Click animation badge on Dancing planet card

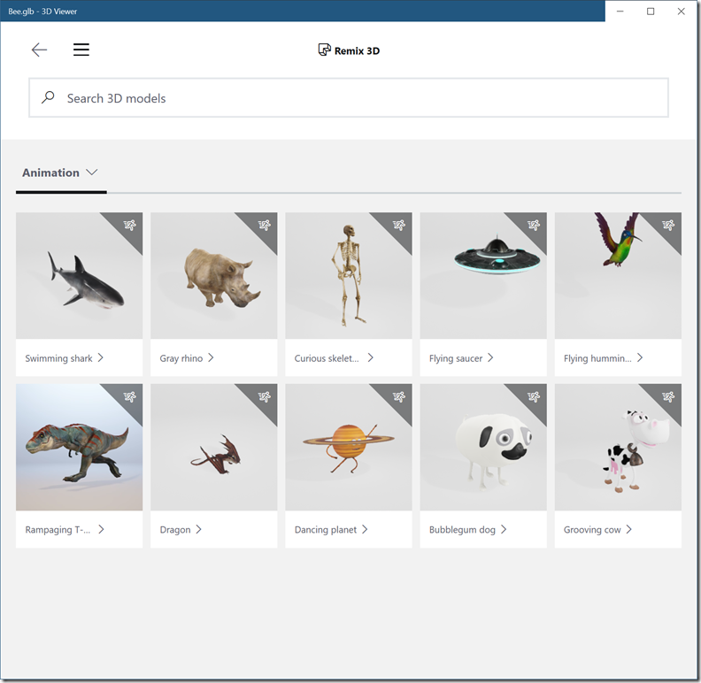click(x=399, y=396)
